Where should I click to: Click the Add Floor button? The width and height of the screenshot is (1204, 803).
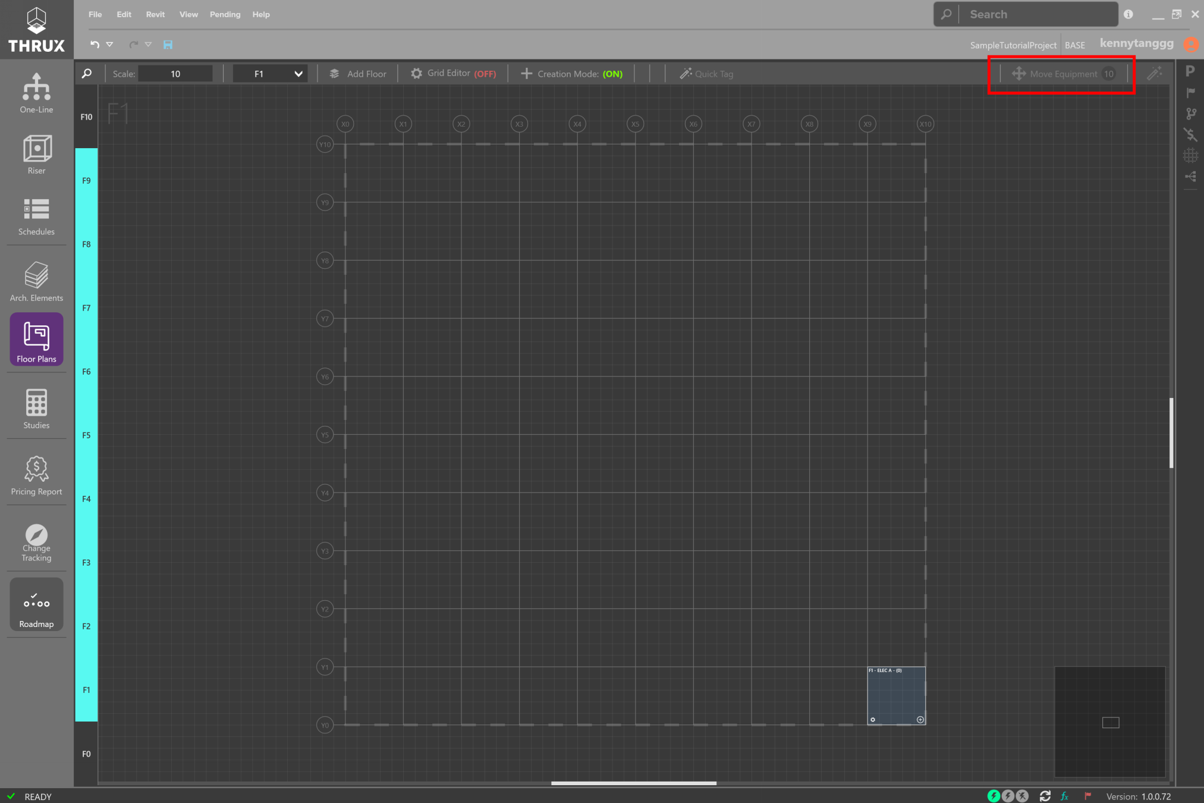click(358, 73)
